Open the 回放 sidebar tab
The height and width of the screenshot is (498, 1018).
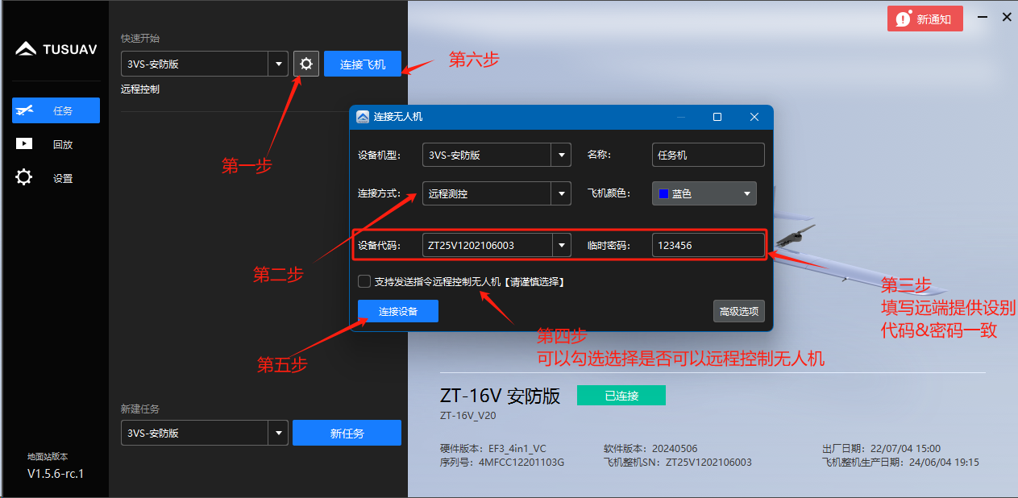click(56, 144)
